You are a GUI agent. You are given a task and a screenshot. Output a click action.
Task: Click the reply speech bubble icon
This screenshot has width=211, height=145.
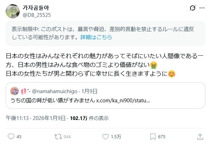click(x=11, y=137)
